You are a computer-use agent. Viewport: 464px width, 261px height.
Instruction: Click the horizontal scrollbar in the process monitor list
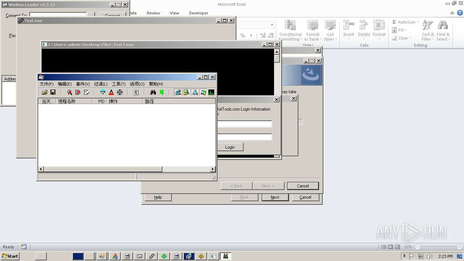[x=127, y=169]
